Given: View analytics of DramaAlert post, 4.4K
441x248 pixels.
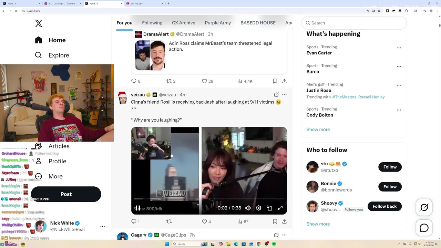Looking at the screenshot, I should (x=245, y=81).
